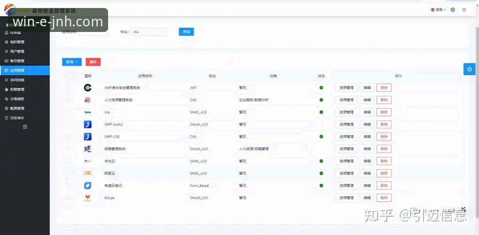Screen dimensions: 479x235
Task: Tick the checkbox for JNPF-Auth2 row
Action: pyautogui.click(x=68, y=125)
